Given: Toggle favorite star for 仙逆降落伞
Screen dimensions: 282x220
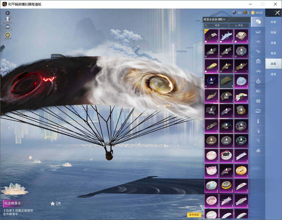Looking at the screenshot, I should click(52, 204).
